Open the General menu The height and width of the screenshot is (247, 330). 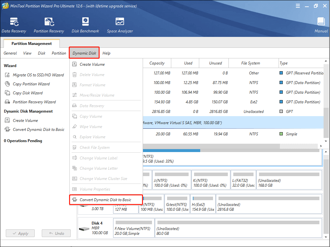point(10,53)
